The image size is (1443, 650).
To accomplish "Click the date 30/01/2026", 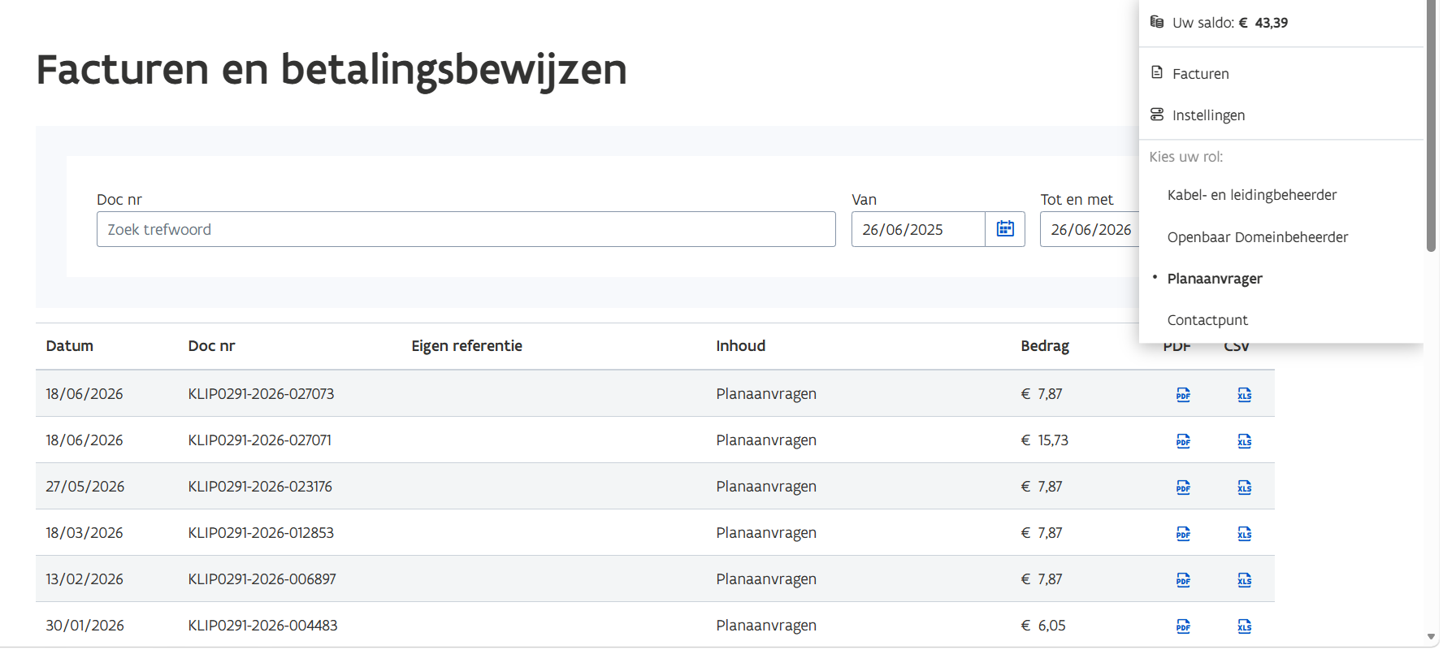I will tap(84, 626).
